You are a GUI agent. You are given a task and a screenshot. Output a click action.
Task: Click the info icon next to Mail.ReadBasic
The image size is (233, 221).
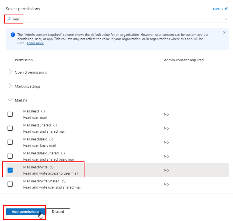[x=51, y=139]
